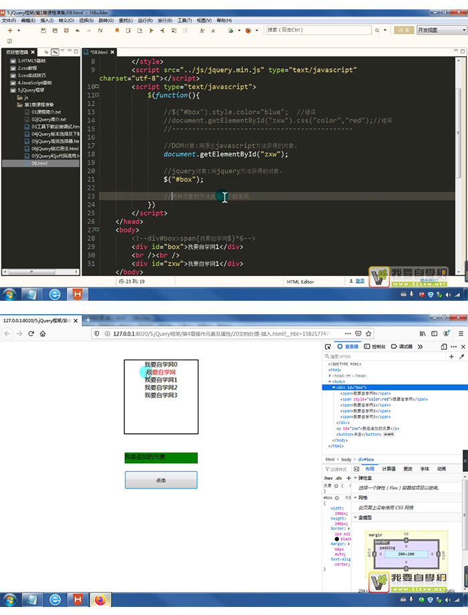Image resolution: width=468 pixels, height=615 pixels.
Task: Click the site information icon in address bar
Action: (x=107, y=334)
